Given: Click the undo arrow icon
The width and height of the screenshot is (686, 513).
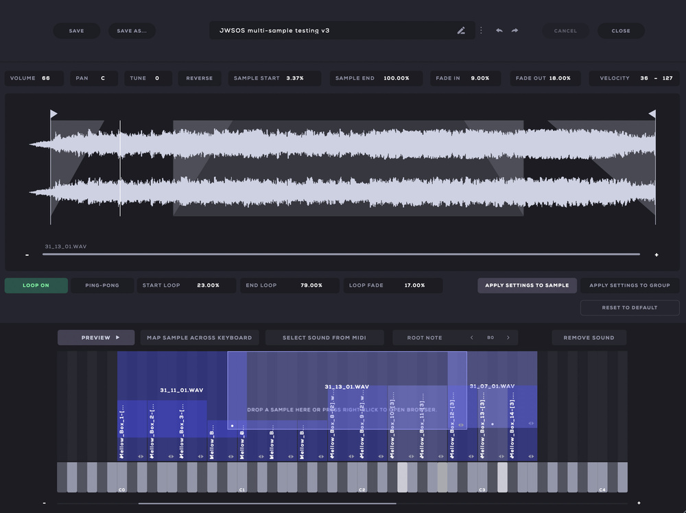Looking at the screenshot, I should (499, 31).
